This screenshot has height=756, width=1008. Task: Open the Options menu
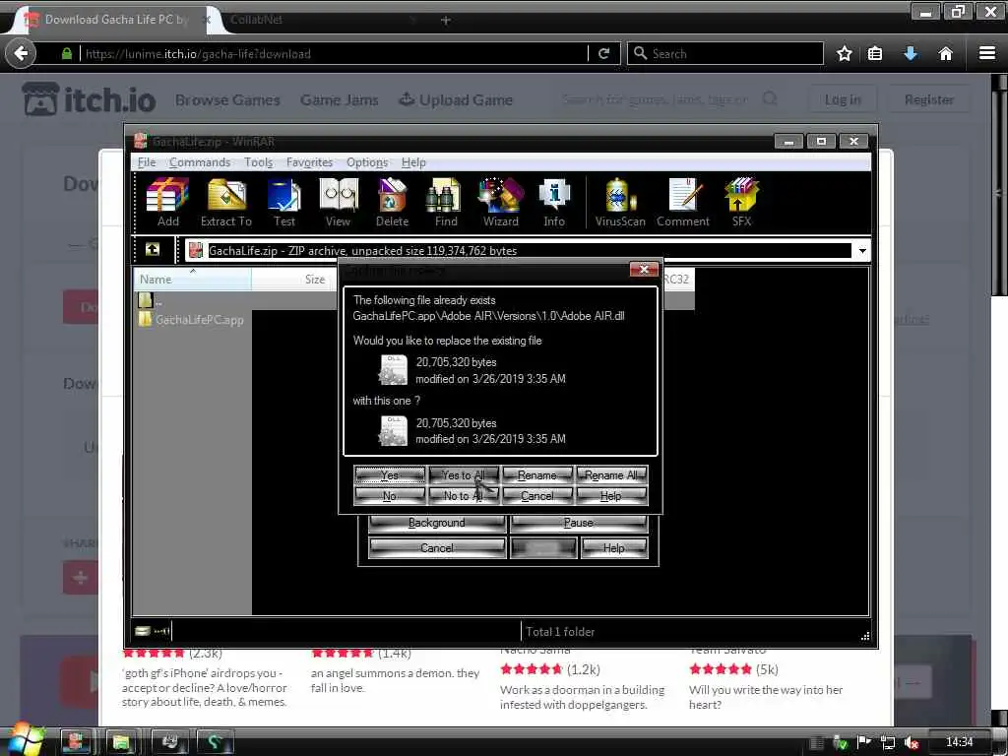pyautogui.click(x=367, y=162)
